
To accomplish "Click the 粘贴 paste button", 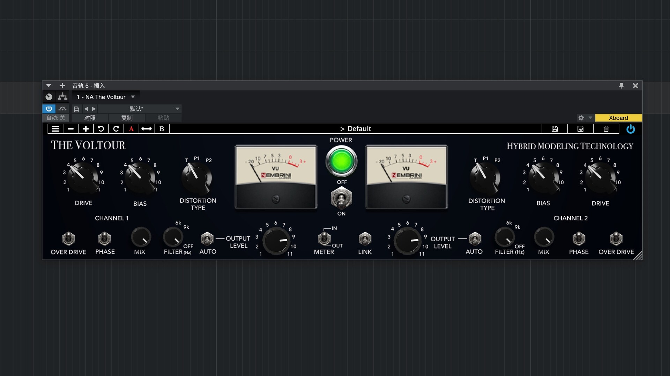I will (163, 118).
